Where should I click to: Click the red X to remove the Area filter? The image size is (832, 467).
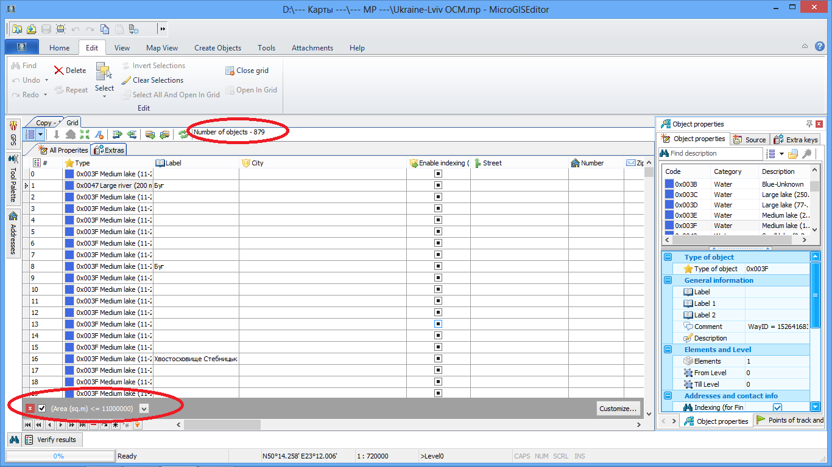coord(30,409)
